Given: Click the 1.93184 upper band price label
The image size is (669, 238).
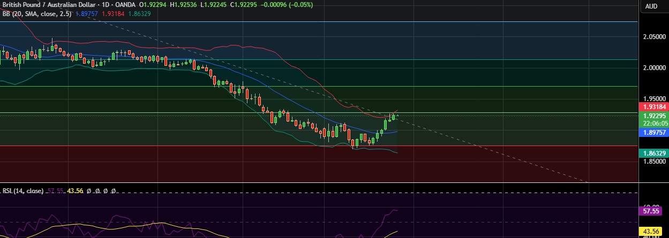Looking at the screenshot, I should pos(654,106).
